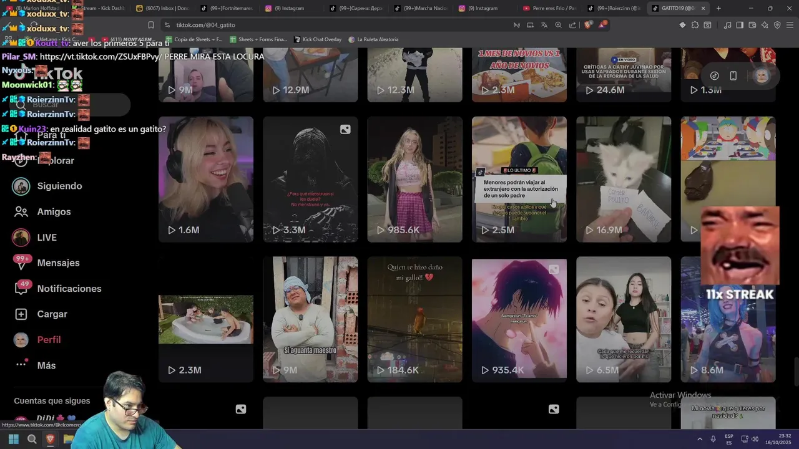Viewport: 799px width, 449px height.
Task: Open the blonde streamer video with 1.6M views
Action: (x=206, y=179)
